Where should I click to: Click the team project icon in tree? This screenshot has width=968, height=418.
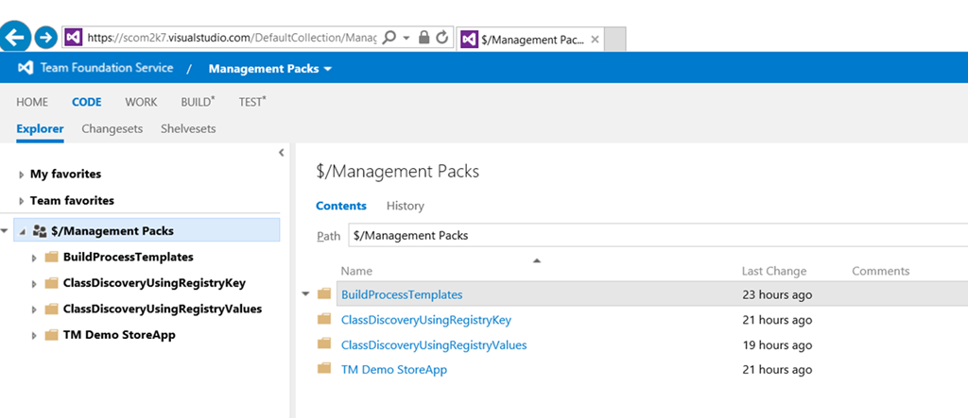(x=40, y=231)
